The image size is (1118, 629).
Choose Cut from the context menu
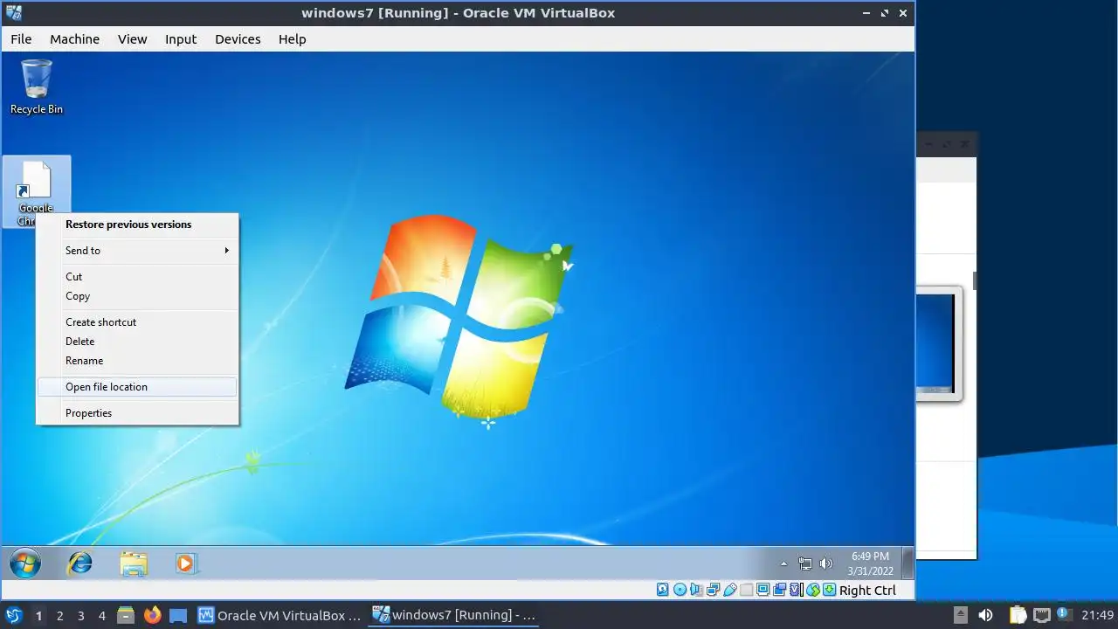pyautogui.click(x=137, y=277)
